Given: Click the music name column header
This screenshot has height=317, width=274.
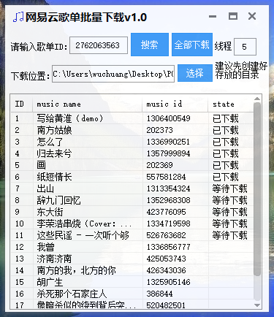Looking at the screenshot, I should point(87,104).
